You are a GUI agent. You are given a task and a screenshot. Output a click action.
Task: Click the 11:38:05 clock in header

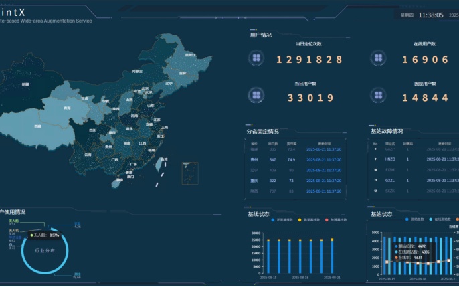click(x=430, y=15)
